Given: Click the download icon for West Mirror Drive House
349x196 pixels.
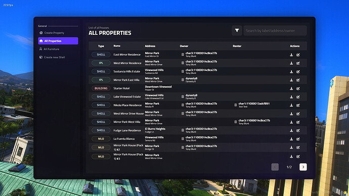Looking at the screenshot, I should pyautogui.click(x=291, y=114).
